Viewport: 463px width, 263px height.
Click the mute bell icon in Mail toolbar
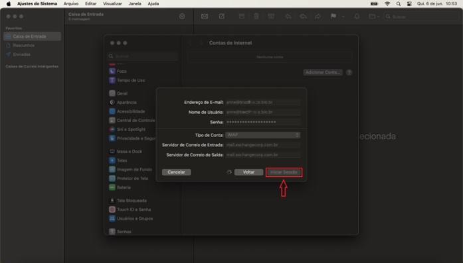point(357,16)
